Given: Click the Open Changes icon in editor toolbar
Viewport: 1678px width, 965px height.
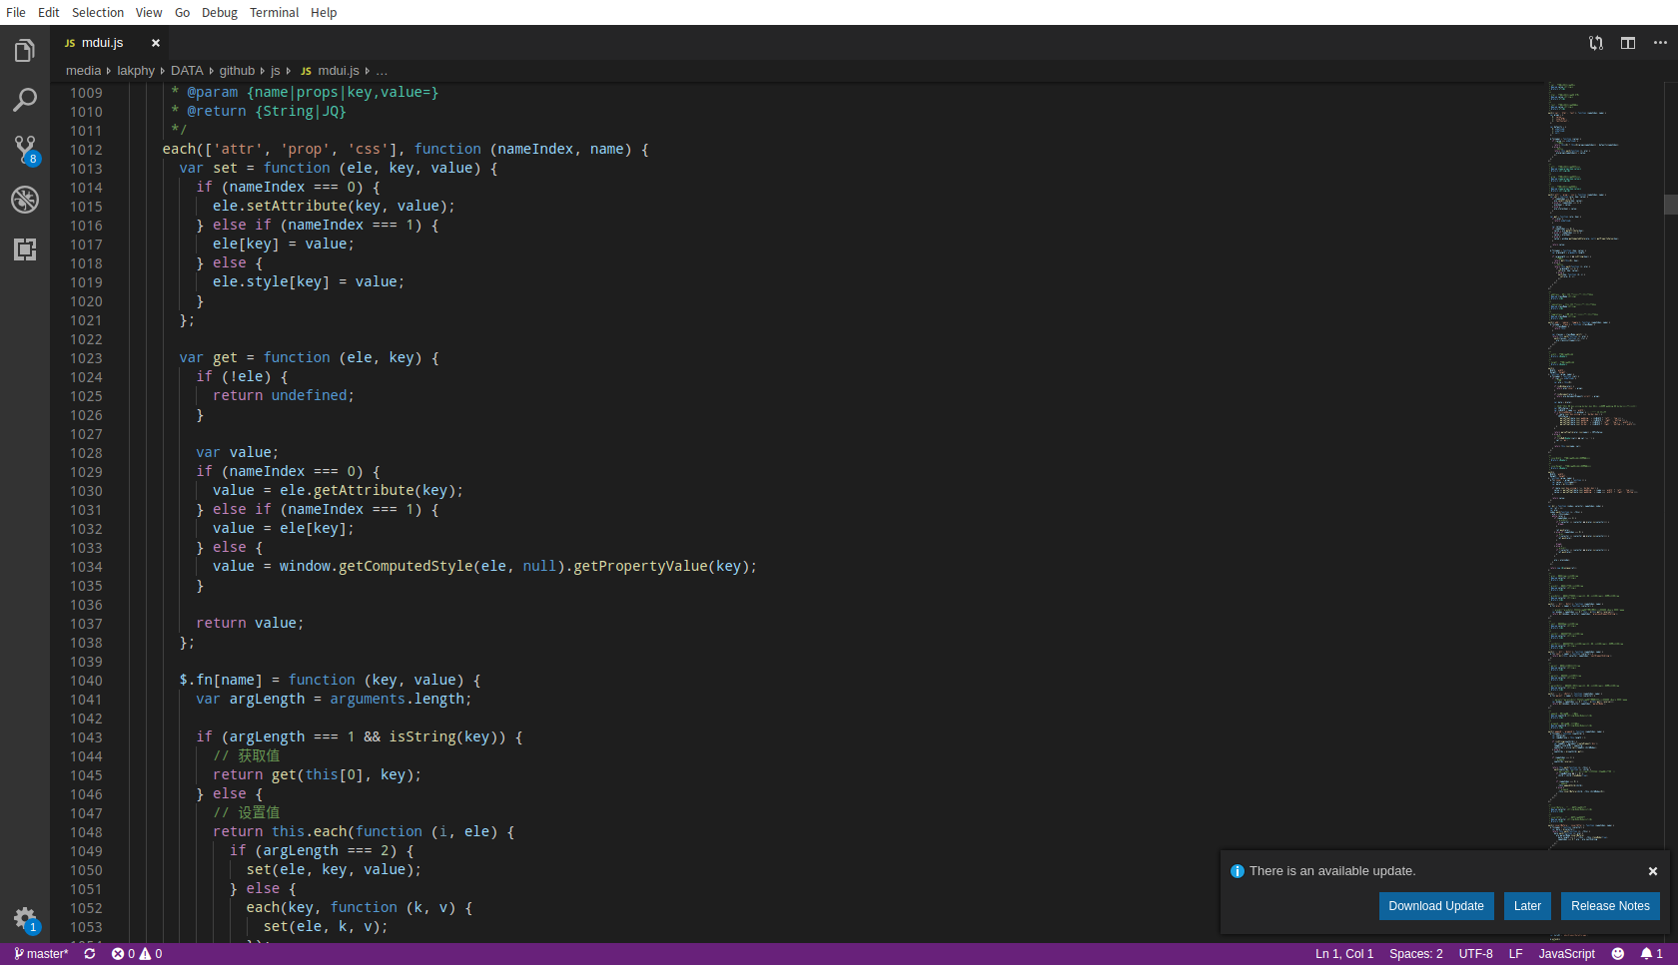Looking at the screenshot, I should (1596, 43).
